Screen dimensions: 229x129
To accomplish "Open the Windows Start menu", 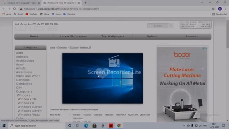I will click(4, 126).
